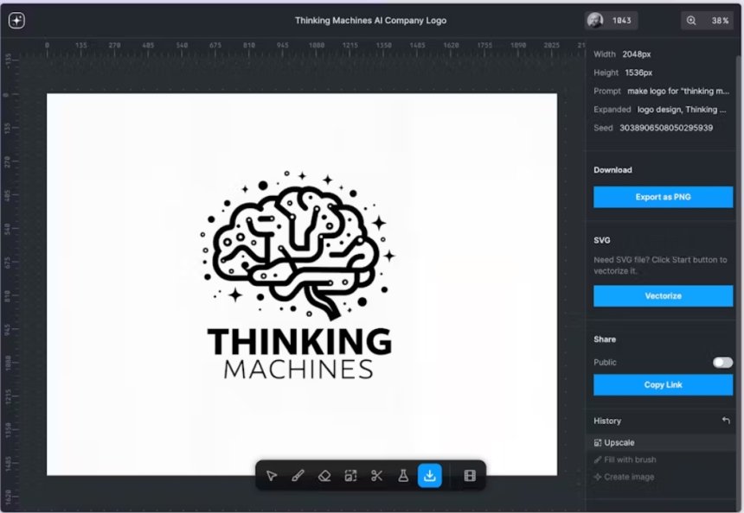
Task: Click the SVG section heading
Action: pos(601,240)
